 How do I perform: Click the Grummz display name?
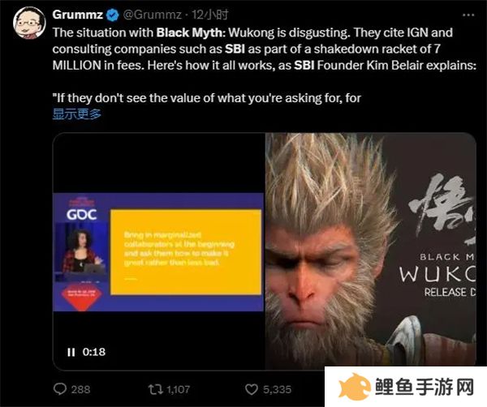[78, 15]
